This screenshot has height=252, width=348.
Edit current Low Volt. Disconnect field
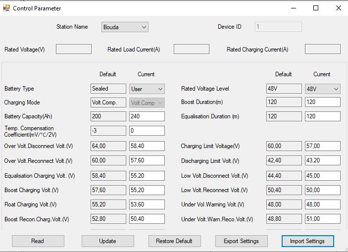(x=322, y=176)
